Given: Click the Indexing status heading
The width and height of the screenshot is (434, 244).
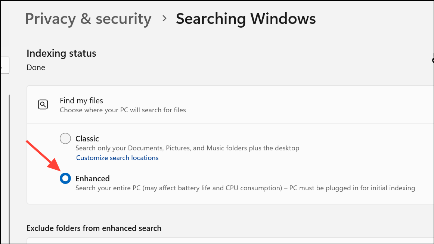Looking at the screenshot, I should tap(61, 53).
